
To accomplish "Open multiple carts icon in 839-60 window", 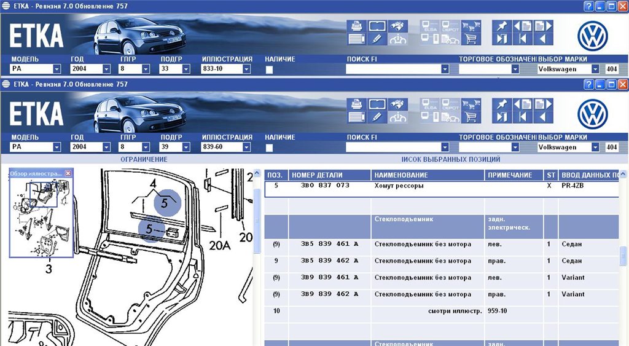I will 471,104.
